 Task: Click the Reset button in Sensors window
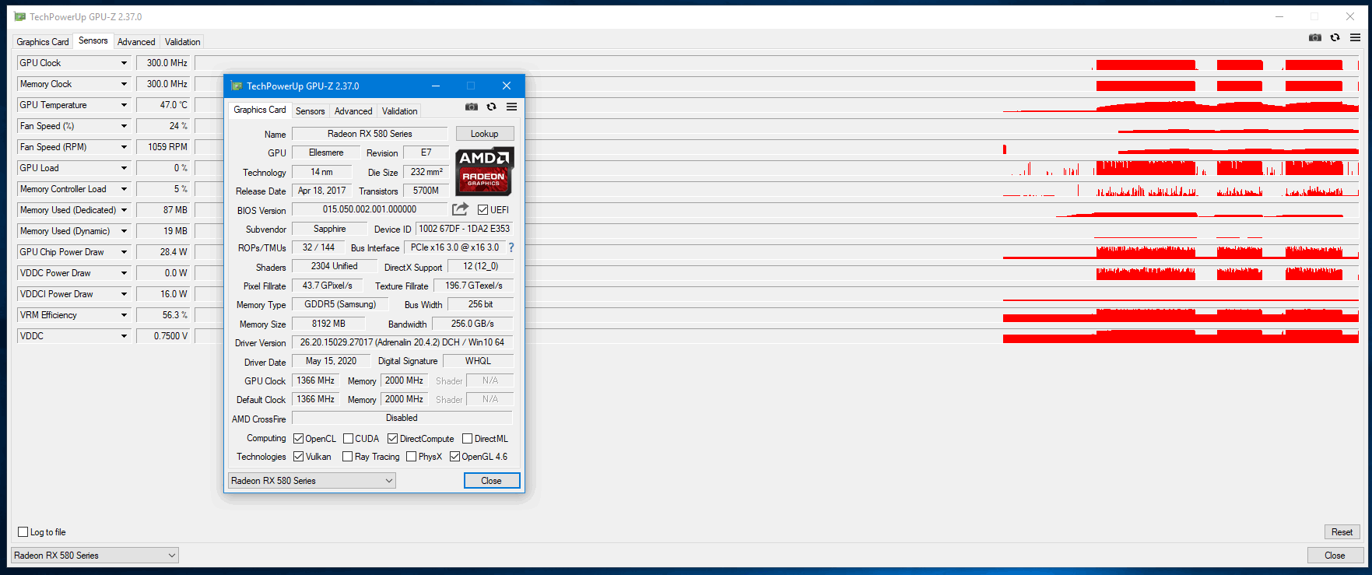(x=1342, y=532)
